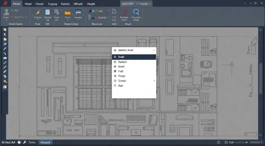Screen dimensions: 265x146
Task: Click the wrench icon in status bar
Action: pyautogui.click(x=25, y=142)
